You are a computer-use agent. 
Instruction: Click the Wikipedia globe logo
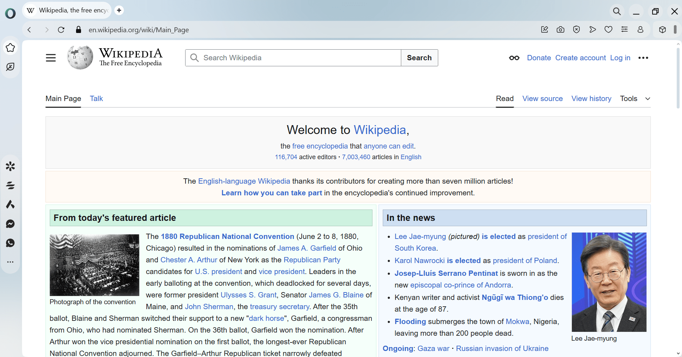pyautogui.click(x=80, y=57)
